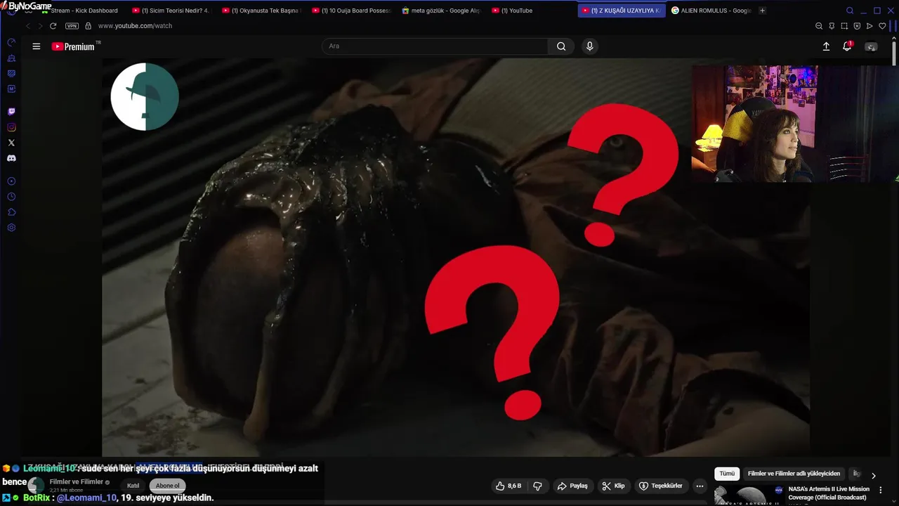Open the three-dot more actions menu under video

[700, 486]
